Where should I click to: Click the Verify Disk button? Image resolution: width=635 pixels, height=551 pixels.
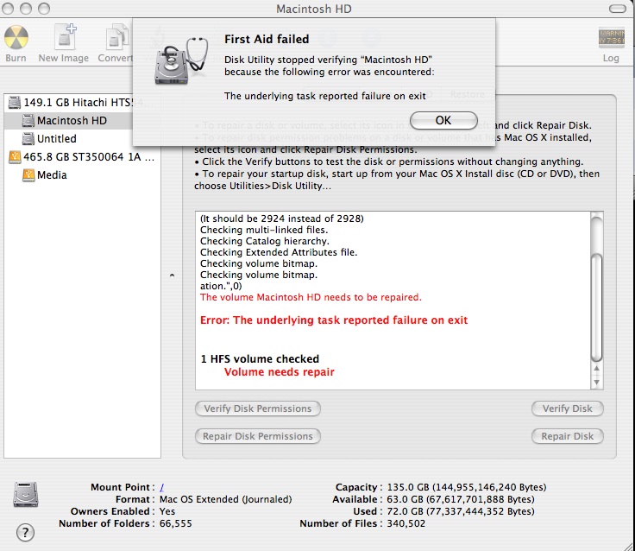pyautogui.click(x=568, y=408)
